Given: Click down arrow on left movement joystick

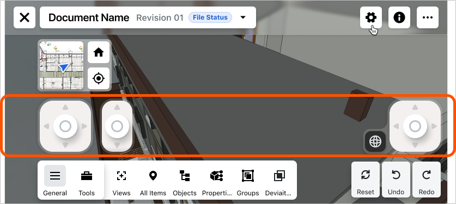Looking at the screenshot, I should point(65,145).
